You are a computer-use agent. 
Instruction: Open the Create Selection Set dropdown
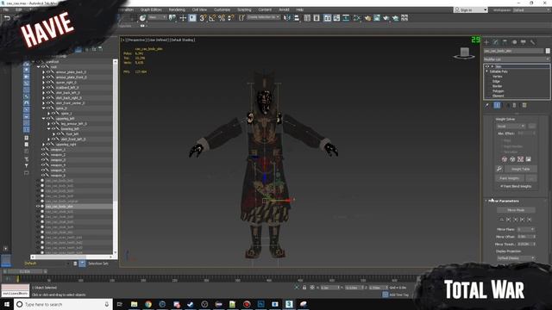click(x=263, y=17)
